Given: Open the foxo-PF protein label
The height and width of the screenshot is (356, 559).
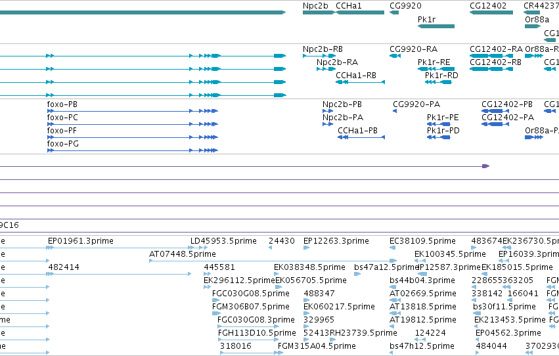Looking at the screenshot, I should [x=62, y=131].
